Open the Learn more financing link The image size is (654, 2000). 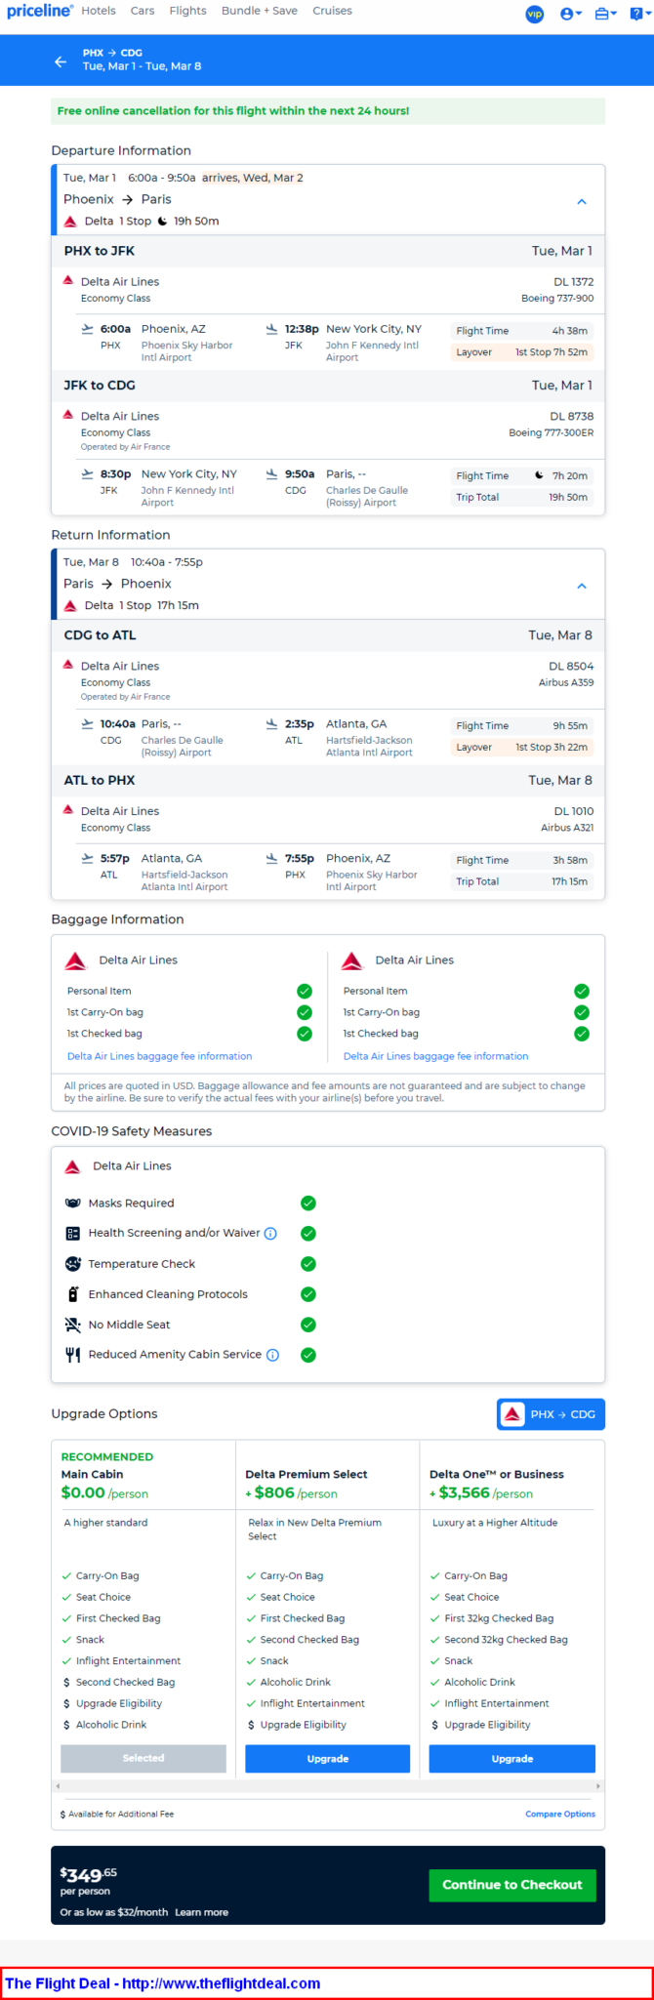(x=202, y=1912)
